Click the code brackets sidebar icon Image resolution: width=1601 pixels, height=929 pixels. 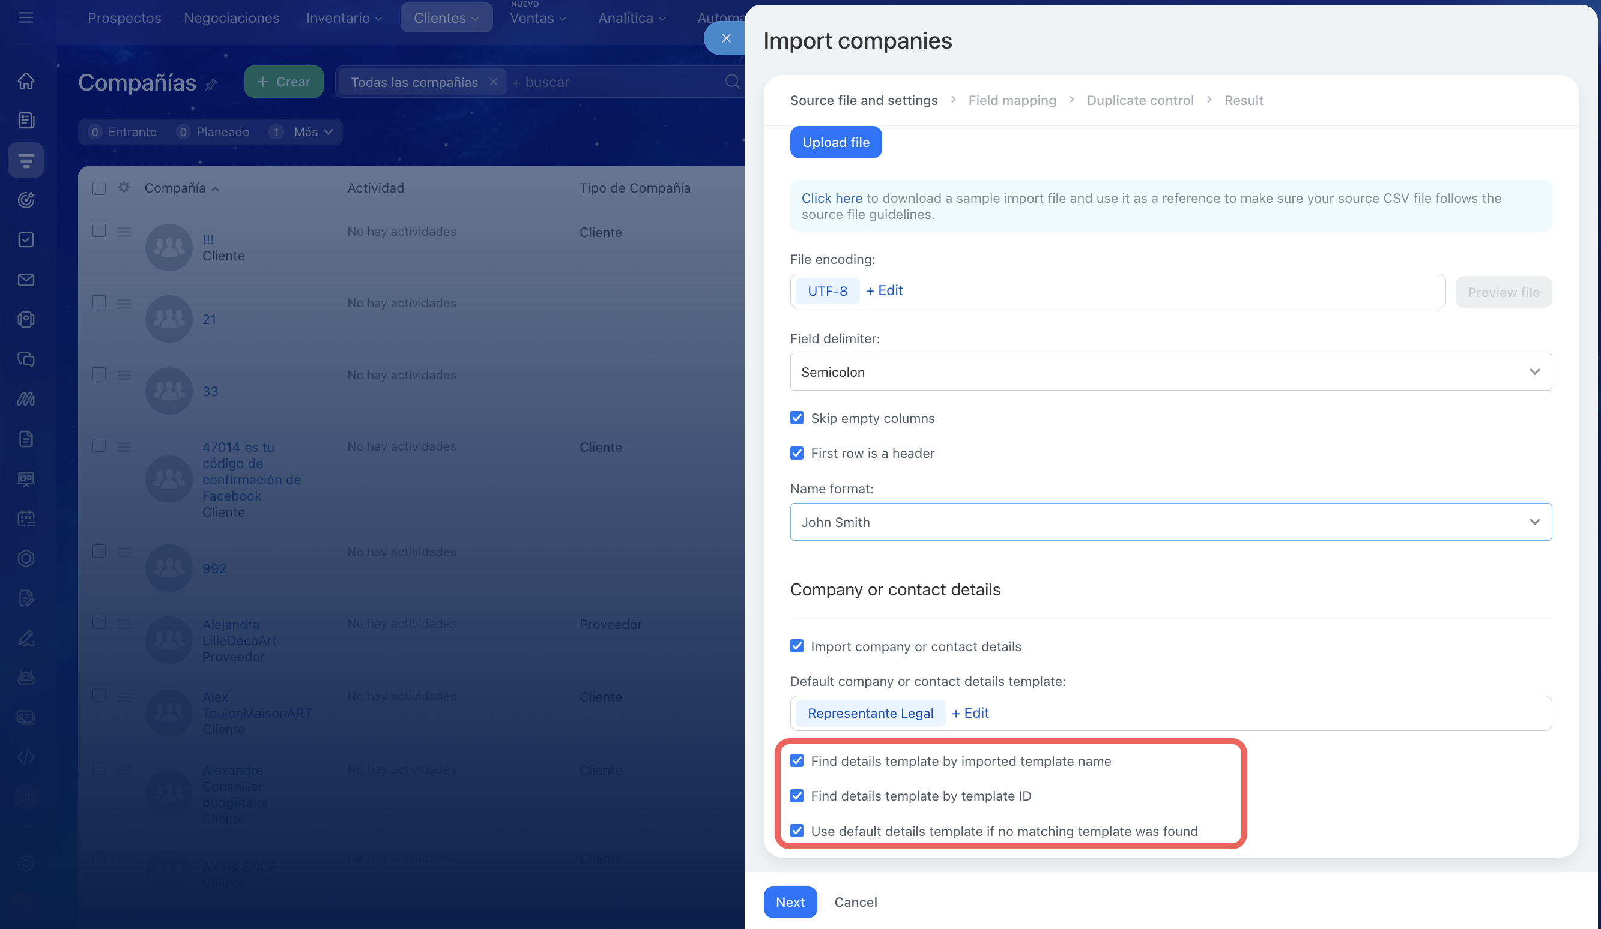pyautogui.click(x=26, y=757)
